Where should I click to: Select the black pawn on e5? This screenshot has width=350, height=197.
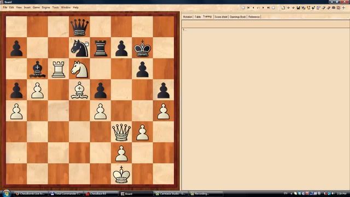click(x=101, y=90)
